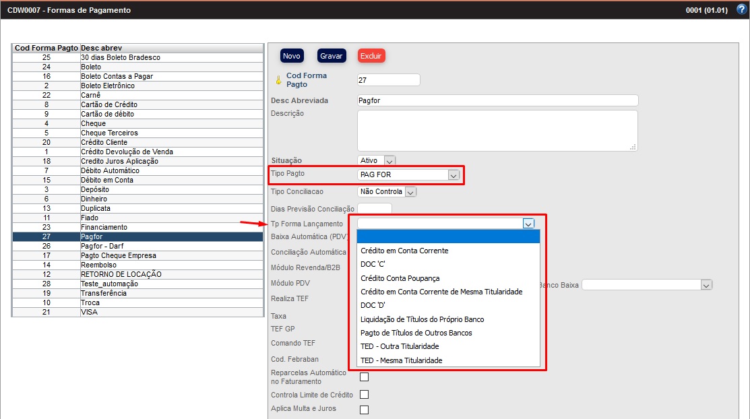Click the Novo button
The image size is (750, 419).
pyautogui.click(x=291, y=56)
